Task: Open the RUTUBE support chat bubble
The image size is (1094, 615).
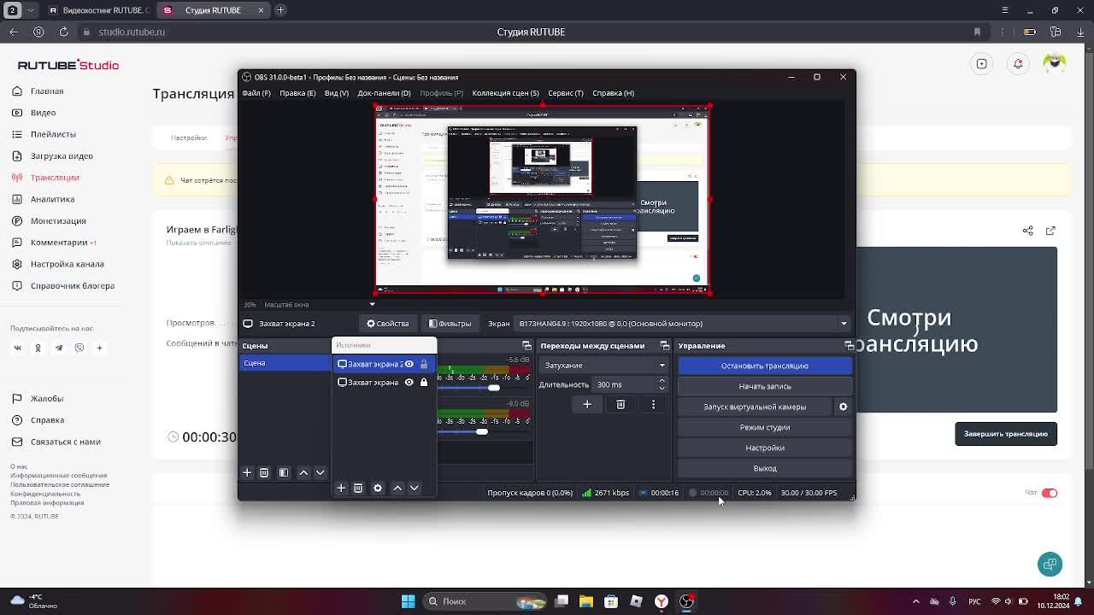Action: click(1050, 564)
